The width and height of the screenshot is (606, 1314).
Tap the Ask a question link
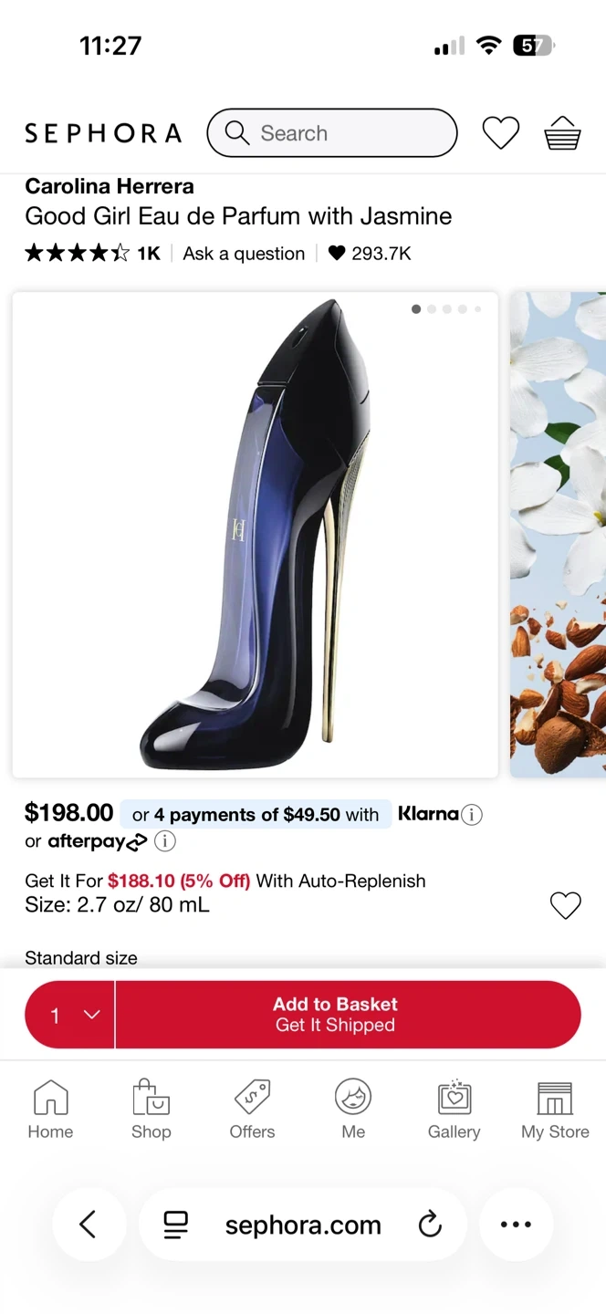[x=244, y=254]
